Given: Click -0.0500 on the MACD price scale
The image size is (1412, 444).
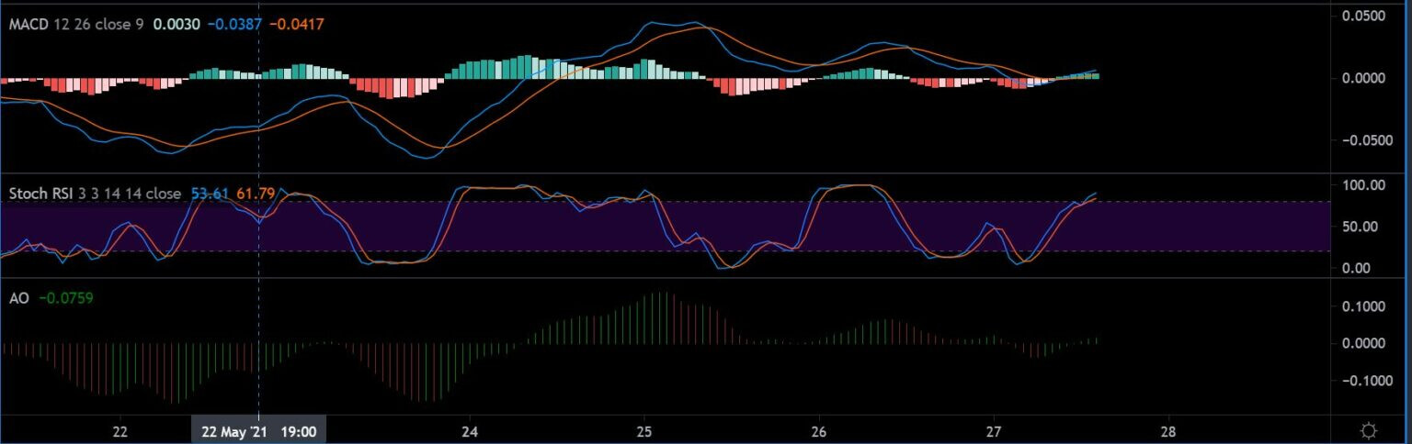Looking at the screenshot, I should 1367,140.
